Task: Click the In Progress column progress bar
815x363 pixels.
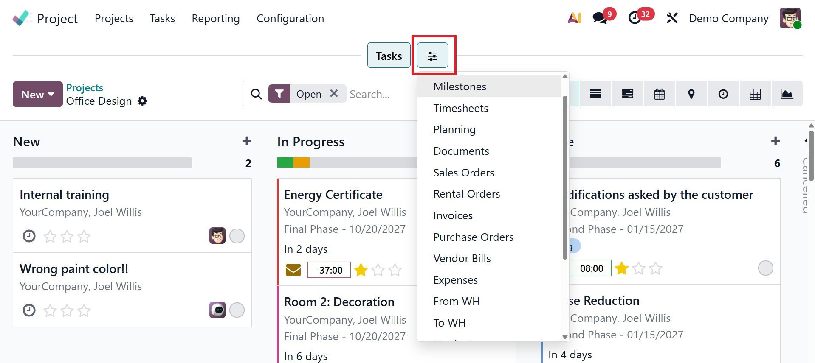Action: point(347,162)
